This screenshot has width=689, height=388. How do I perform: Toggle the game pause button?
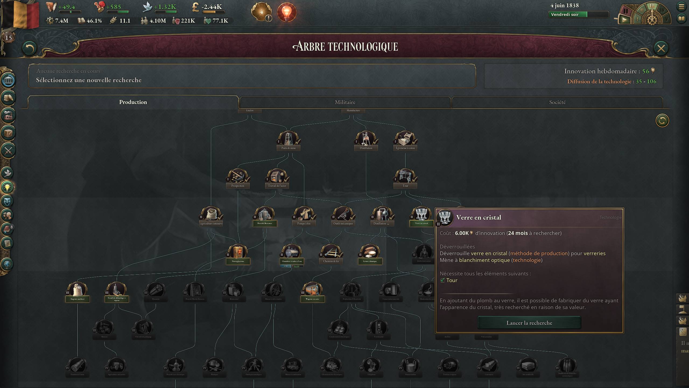pos(625,11)
